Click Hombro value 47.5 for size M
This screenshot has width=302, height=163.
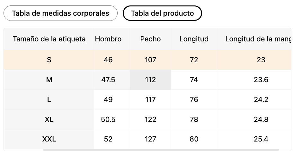pos(108,80)
